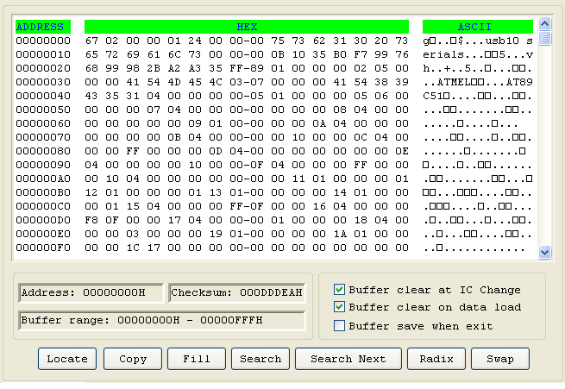
Task: Click the Locate button
Action: [x=67, y=359]
